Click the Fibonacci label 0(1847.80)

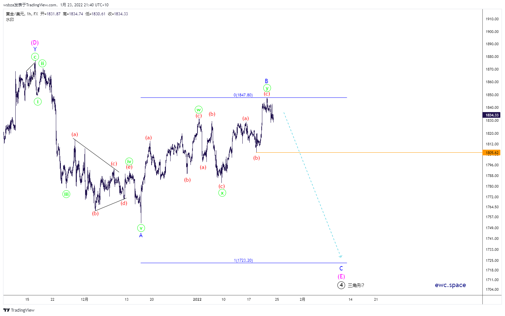click(243, 95)
